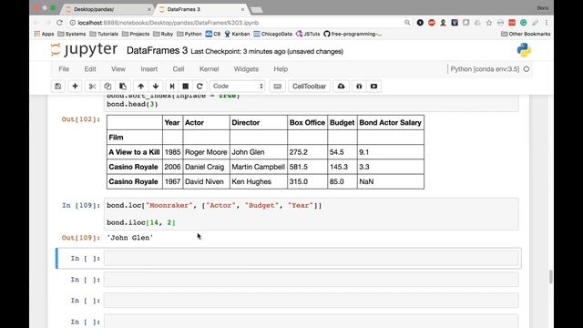This screenshot has height=328, width=583.
Task: Open JSTuts bookmark
Action: coord(308,34)
